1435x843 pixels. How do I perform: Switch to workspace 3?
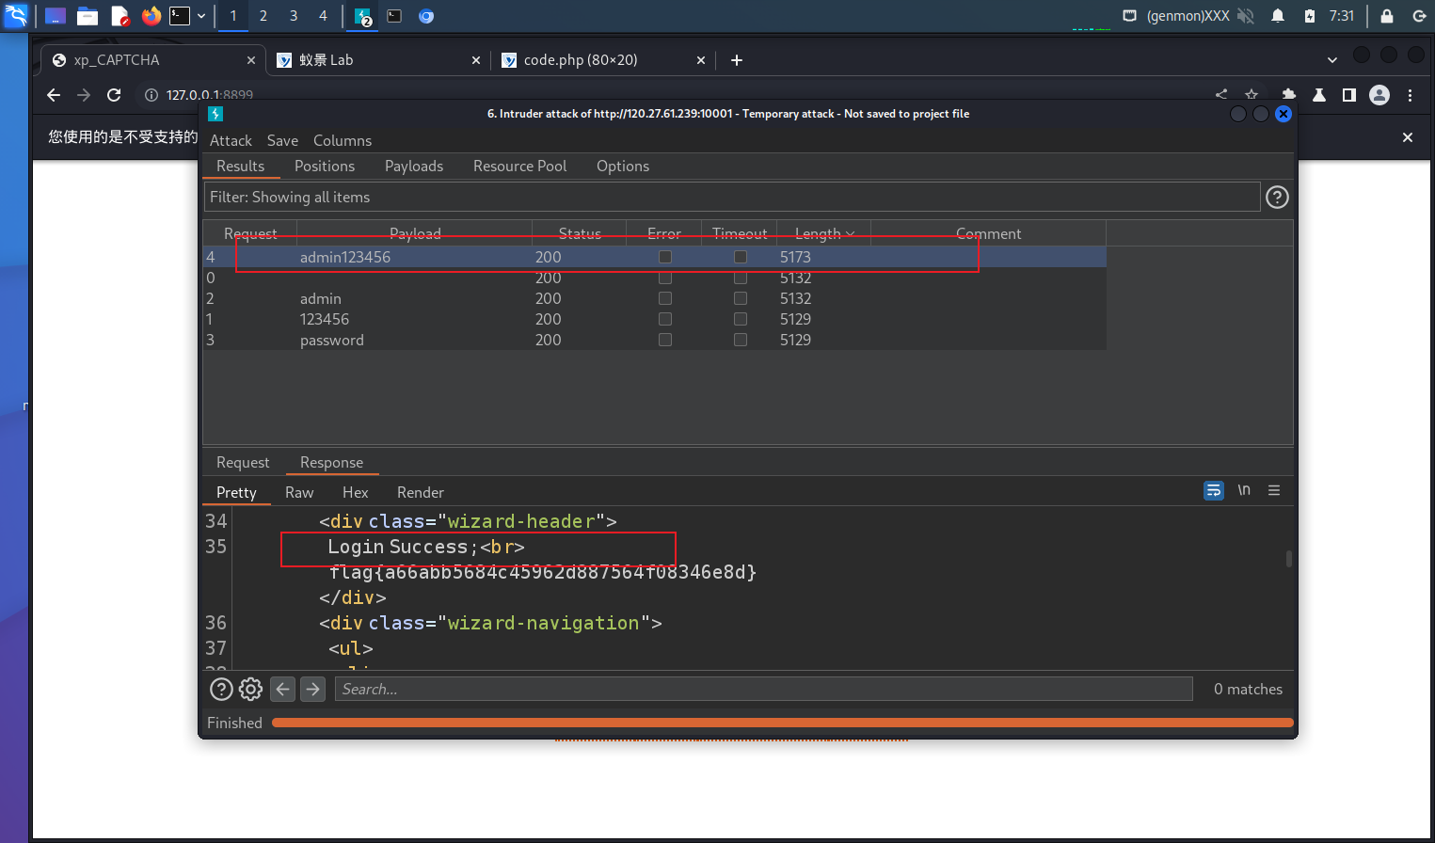tap(294, 16)
